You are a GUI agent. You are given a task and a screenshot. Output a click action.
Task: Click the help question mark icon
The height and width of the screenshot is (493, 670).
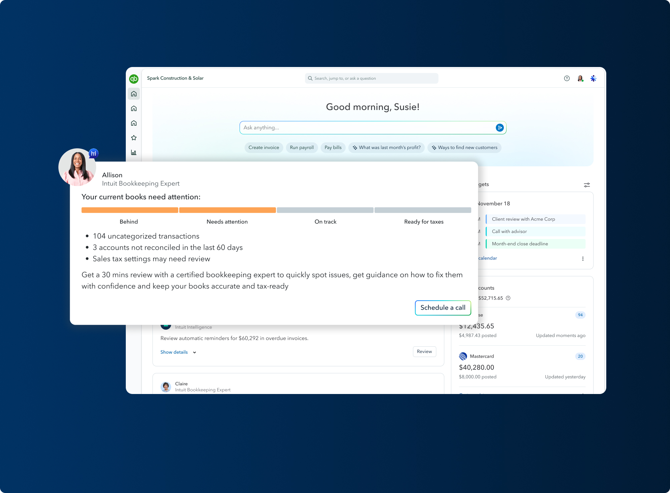point(567,78)
